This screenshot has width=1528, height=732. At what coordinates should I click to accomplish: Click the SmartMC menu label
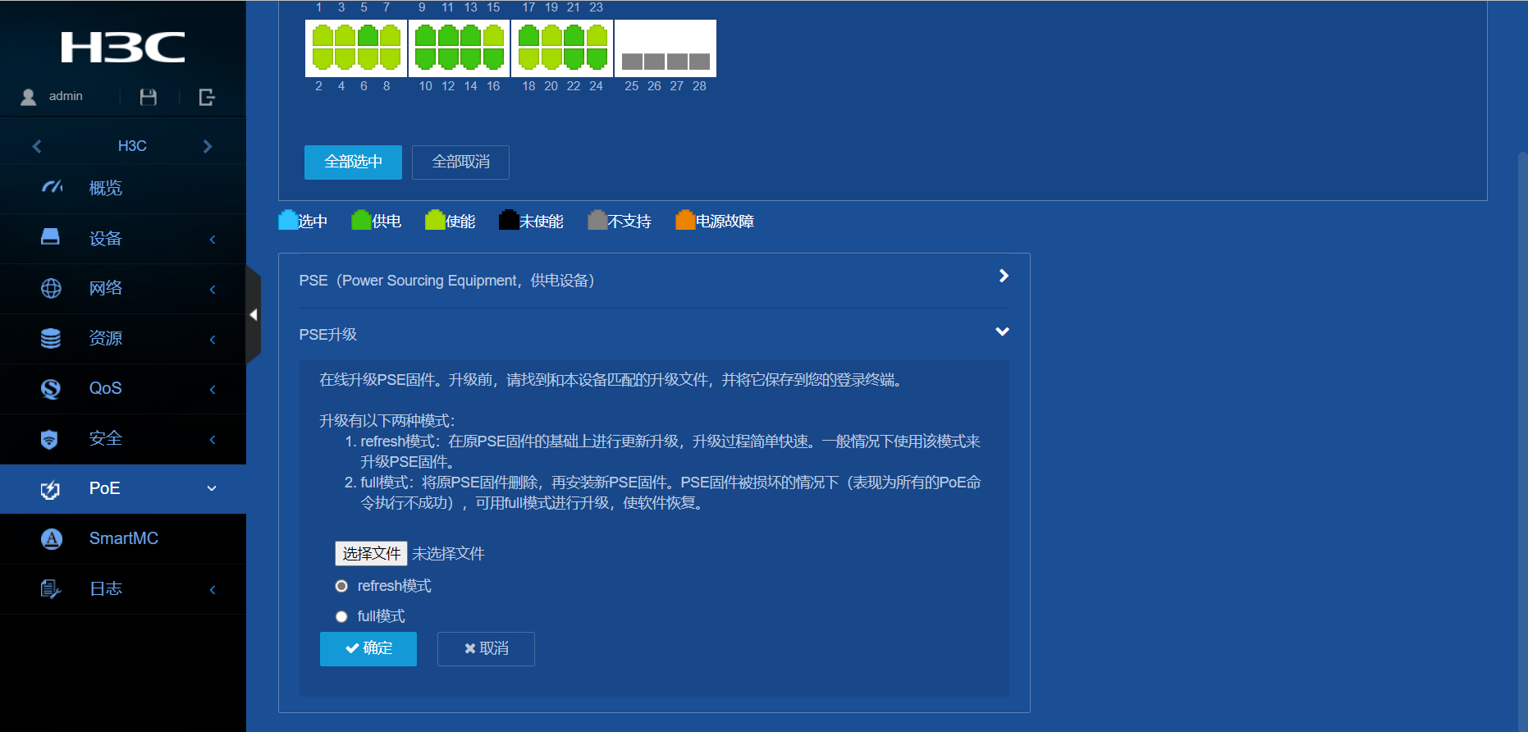tap(124, 538)
